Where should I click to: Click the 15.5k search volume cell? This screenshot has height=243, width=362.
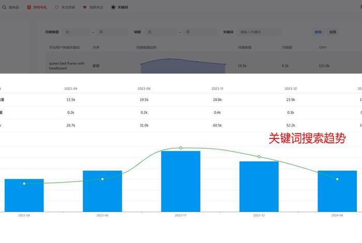click(x=71, y=100)
